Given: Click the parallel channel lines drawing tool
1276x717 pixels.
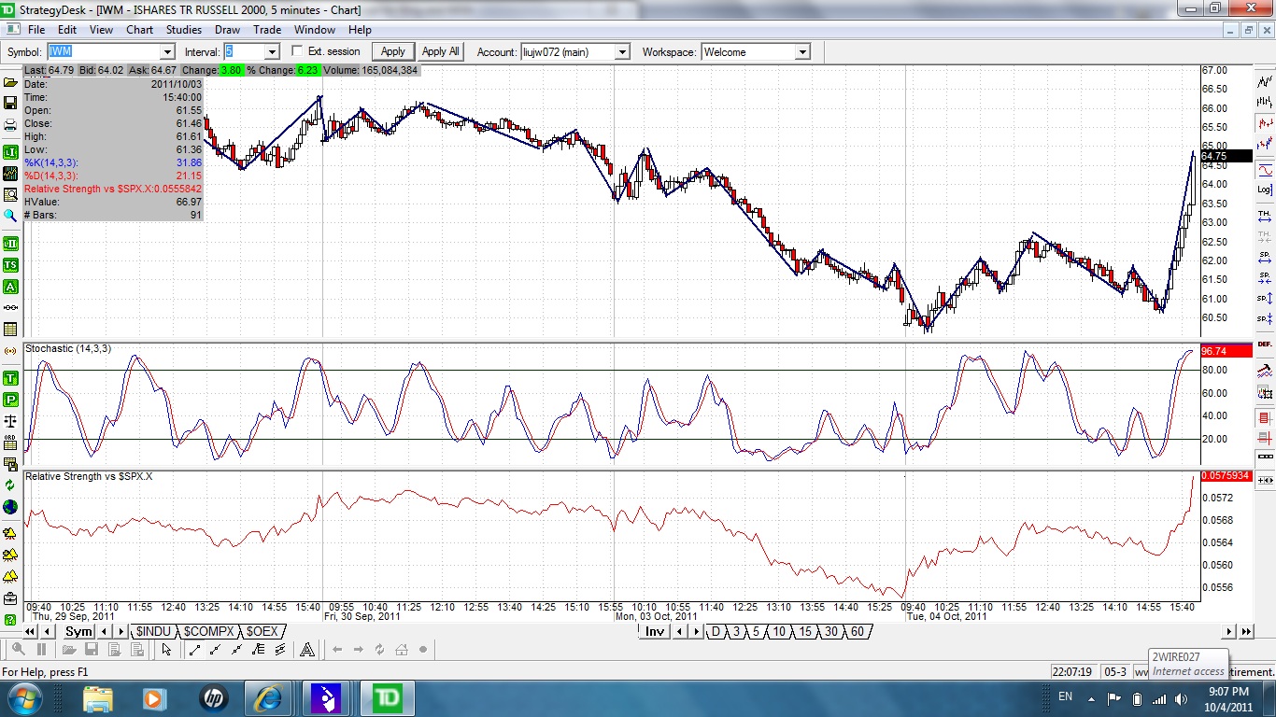Looking at the screenshot, I should [x=279, y=650].
